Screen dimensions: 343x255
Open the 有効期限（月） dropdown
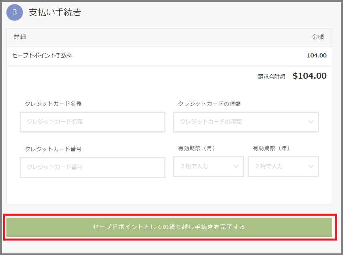pyautogui.click(x=208, y=167)
